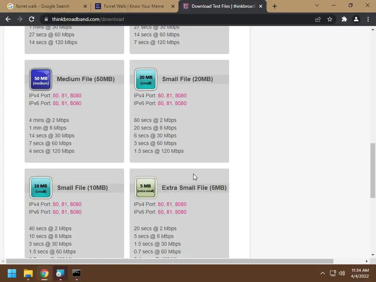The width and height of the screenshot is (376, 282).
Task: Download 10MB file via IPv4 port 80
Action: click(x=56, y=204)
